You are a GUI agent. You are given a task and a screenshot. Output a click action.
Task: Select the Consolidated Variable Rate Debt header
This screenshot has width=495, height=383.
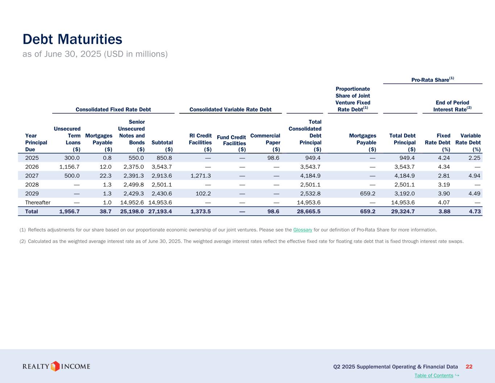click(230, 109)
